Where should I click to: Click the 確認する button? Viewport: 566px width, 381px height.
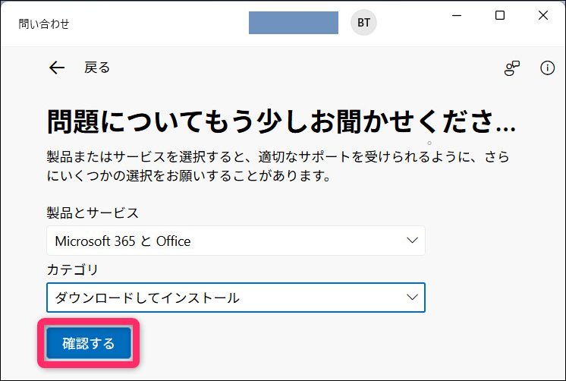(89, 343)
